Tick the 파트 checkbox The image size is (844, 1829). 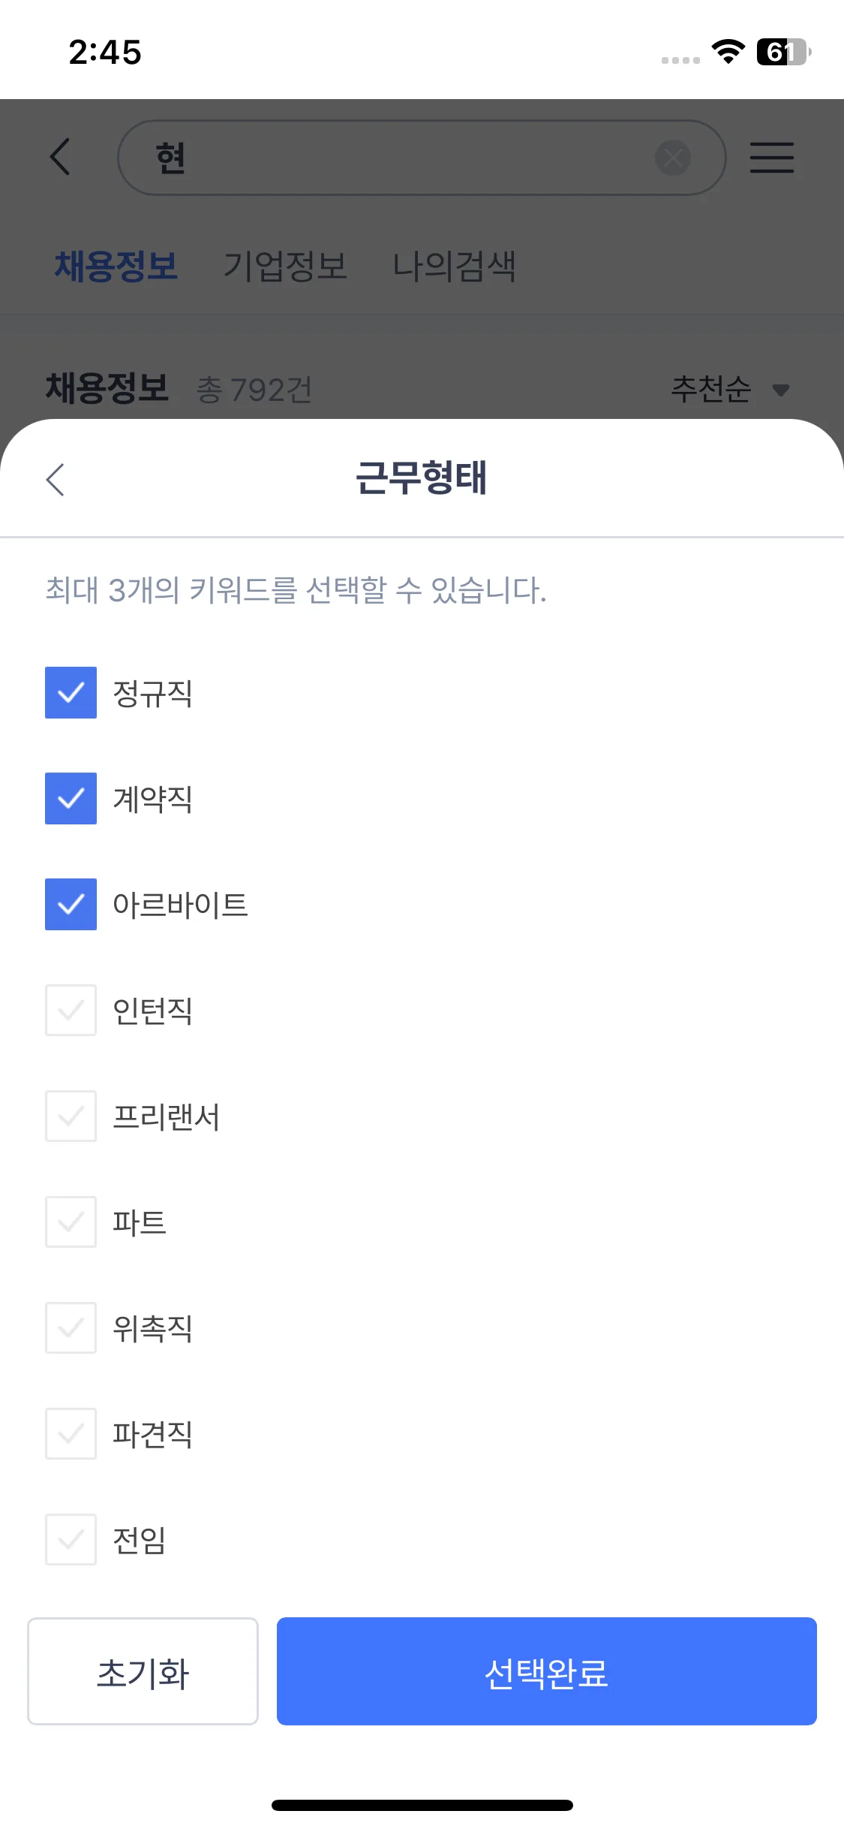click(71, 1222)
